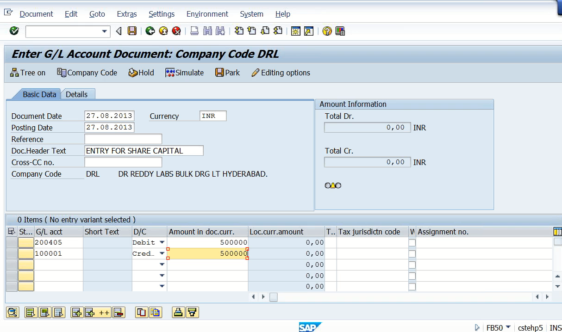The width and height of the screenshot is (562, 332).
Task: Open the Extras menu
Action: 127,14
